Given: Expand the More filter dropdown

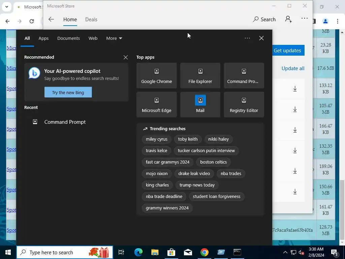Looking at the screenshot, I should (x=114, y=38).
